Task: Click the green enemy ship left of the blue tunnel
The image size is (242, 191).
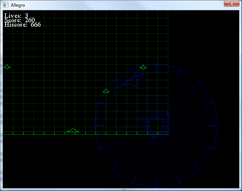Action: tap(106, 91)
